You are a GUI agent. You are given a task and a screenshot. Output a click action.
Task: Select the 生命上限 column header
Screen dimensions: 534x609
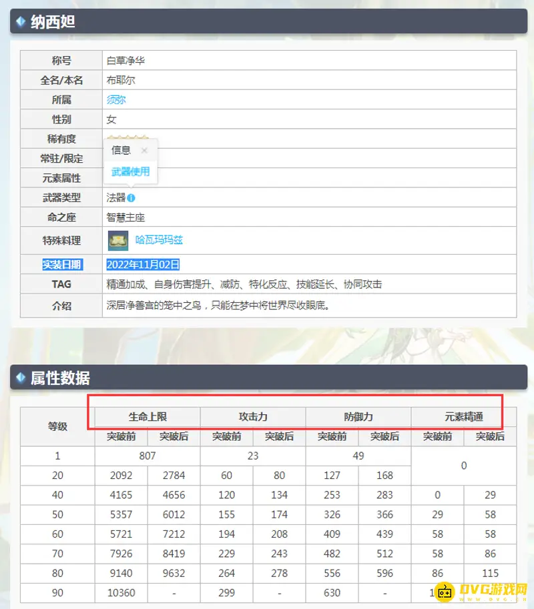pos(148,417)
